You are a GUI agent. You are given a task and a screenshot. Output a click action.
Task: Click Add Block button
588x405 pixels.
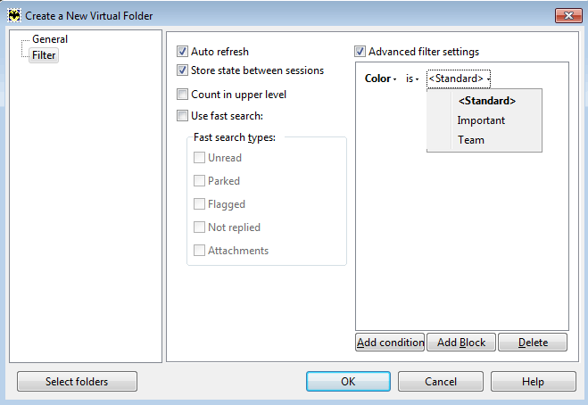pos(461,342)
